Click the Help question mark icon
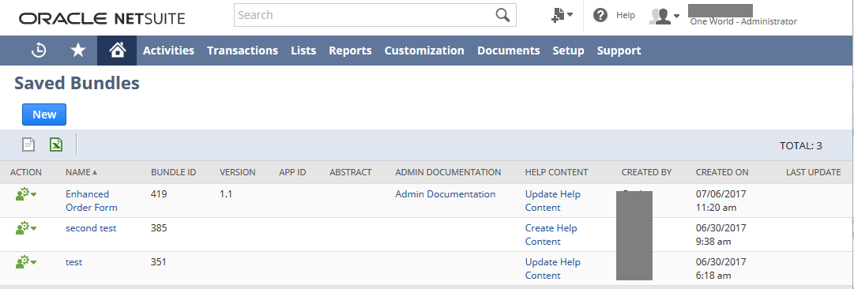 600,15
